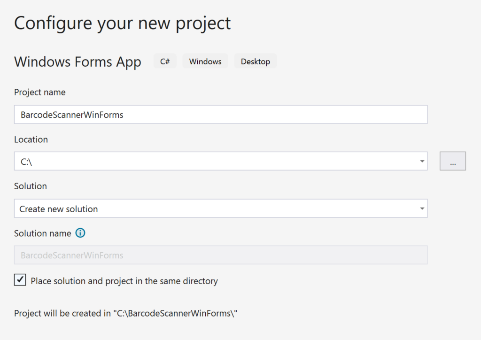Click the 'Solution name' label text
This screenshot has width=481, height=340.
[43, 233]
